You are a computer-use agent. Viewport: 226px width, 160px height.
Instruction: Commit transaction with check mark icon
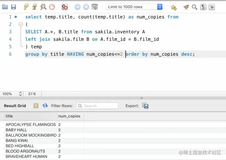(78, 7)
